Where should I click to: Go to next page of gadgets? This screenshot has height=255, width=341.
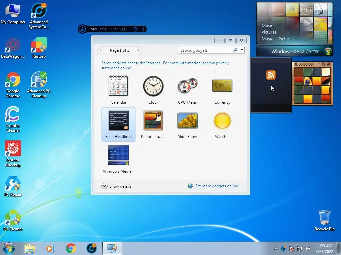click(139, 50)
